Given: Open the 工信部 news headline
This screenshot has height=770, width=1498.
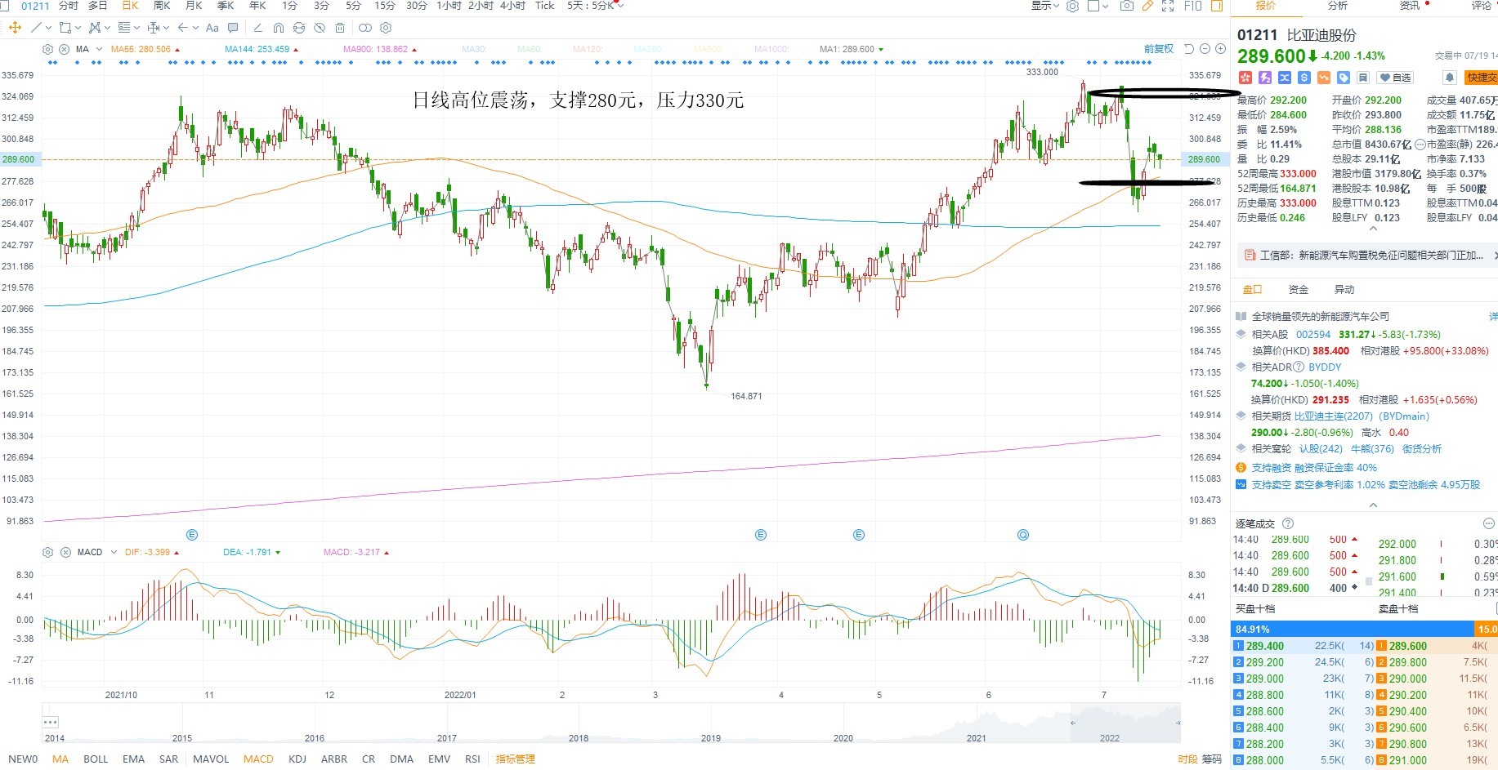Looking at the screenshot, I should [1371, 256].
